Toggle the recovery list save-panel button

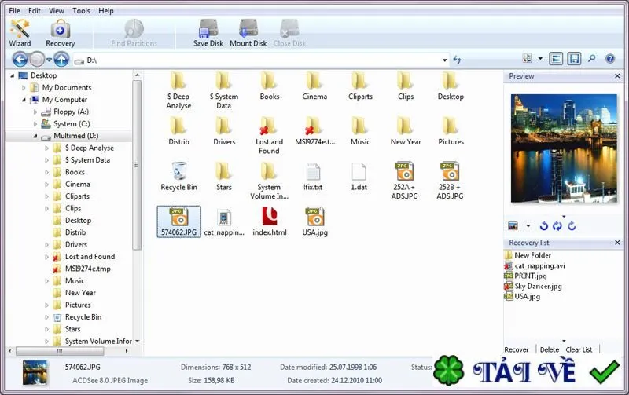tap(574, 59)
